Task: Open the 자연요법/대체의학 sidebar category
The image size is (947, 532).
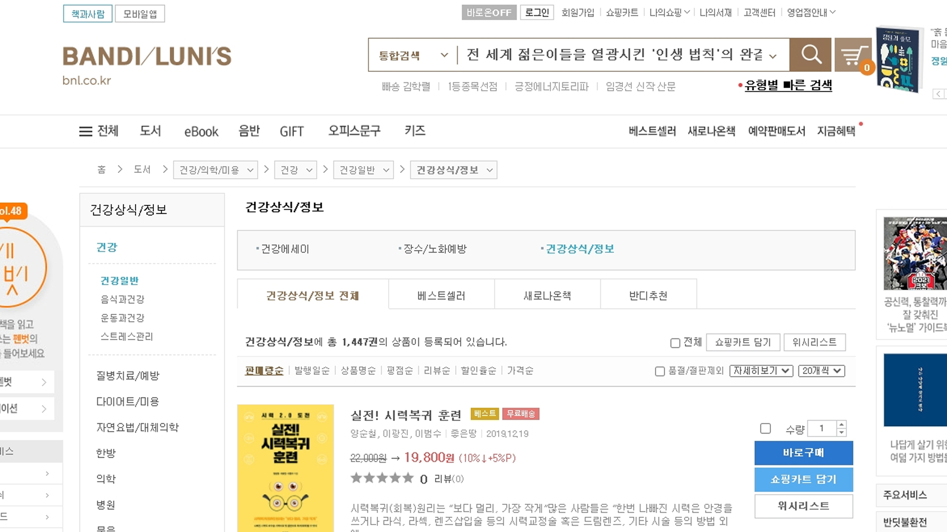Action: click(x=138, y=428)
